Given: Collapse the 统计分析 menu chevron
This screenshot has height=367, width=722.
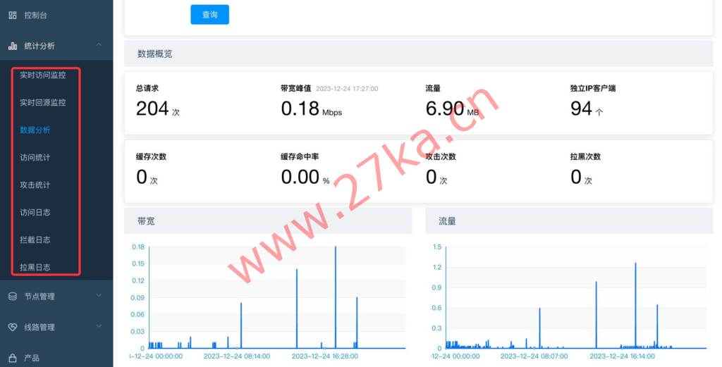Looking at the screenshot, I should (99, 46).
